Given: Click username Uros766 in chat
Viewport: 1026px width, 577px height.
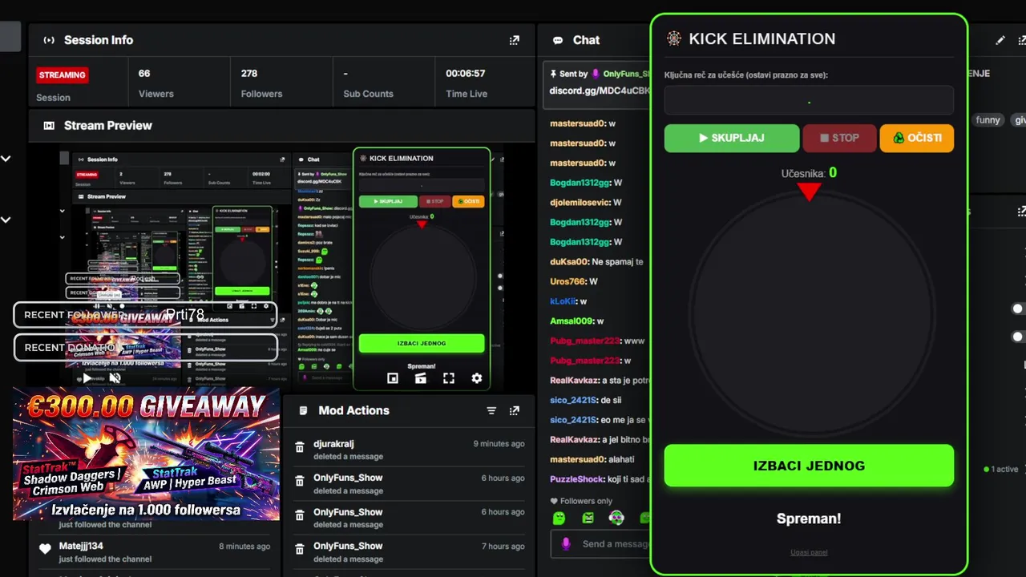Looking at the screenshot, I should (568, 282).
